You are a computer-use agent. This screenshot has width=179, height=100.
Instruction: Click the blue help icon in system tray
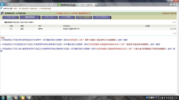[156, 97]
